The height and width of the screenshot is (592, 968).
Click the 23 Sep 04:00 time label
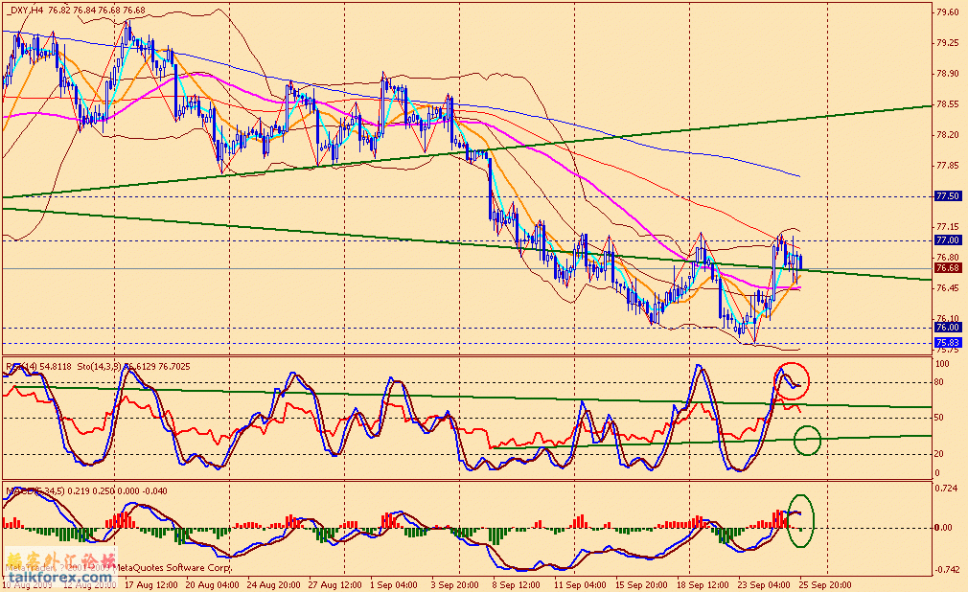[x=764, y=584]
